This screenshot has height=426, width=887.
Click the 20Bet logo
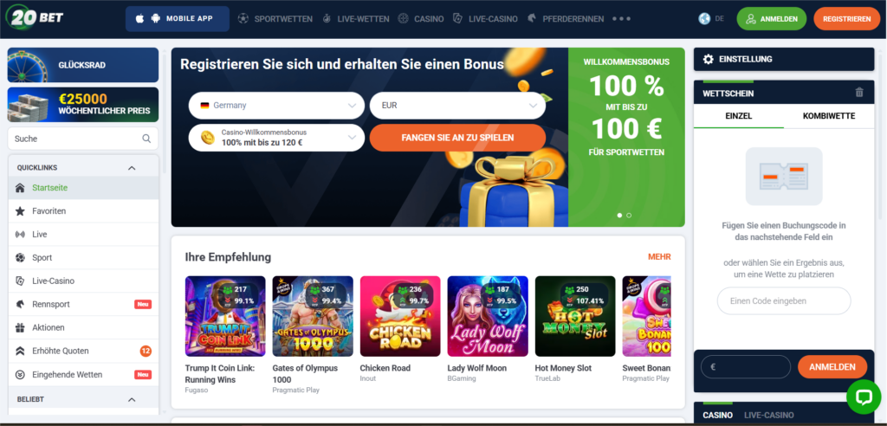[34, 17]
